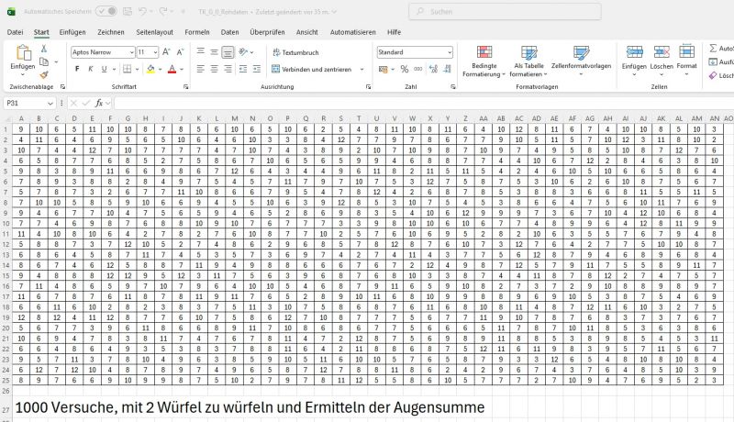734x422 pixels.
Task: Click the Copy icon in Zwischenablage
Action: point(44,61)
